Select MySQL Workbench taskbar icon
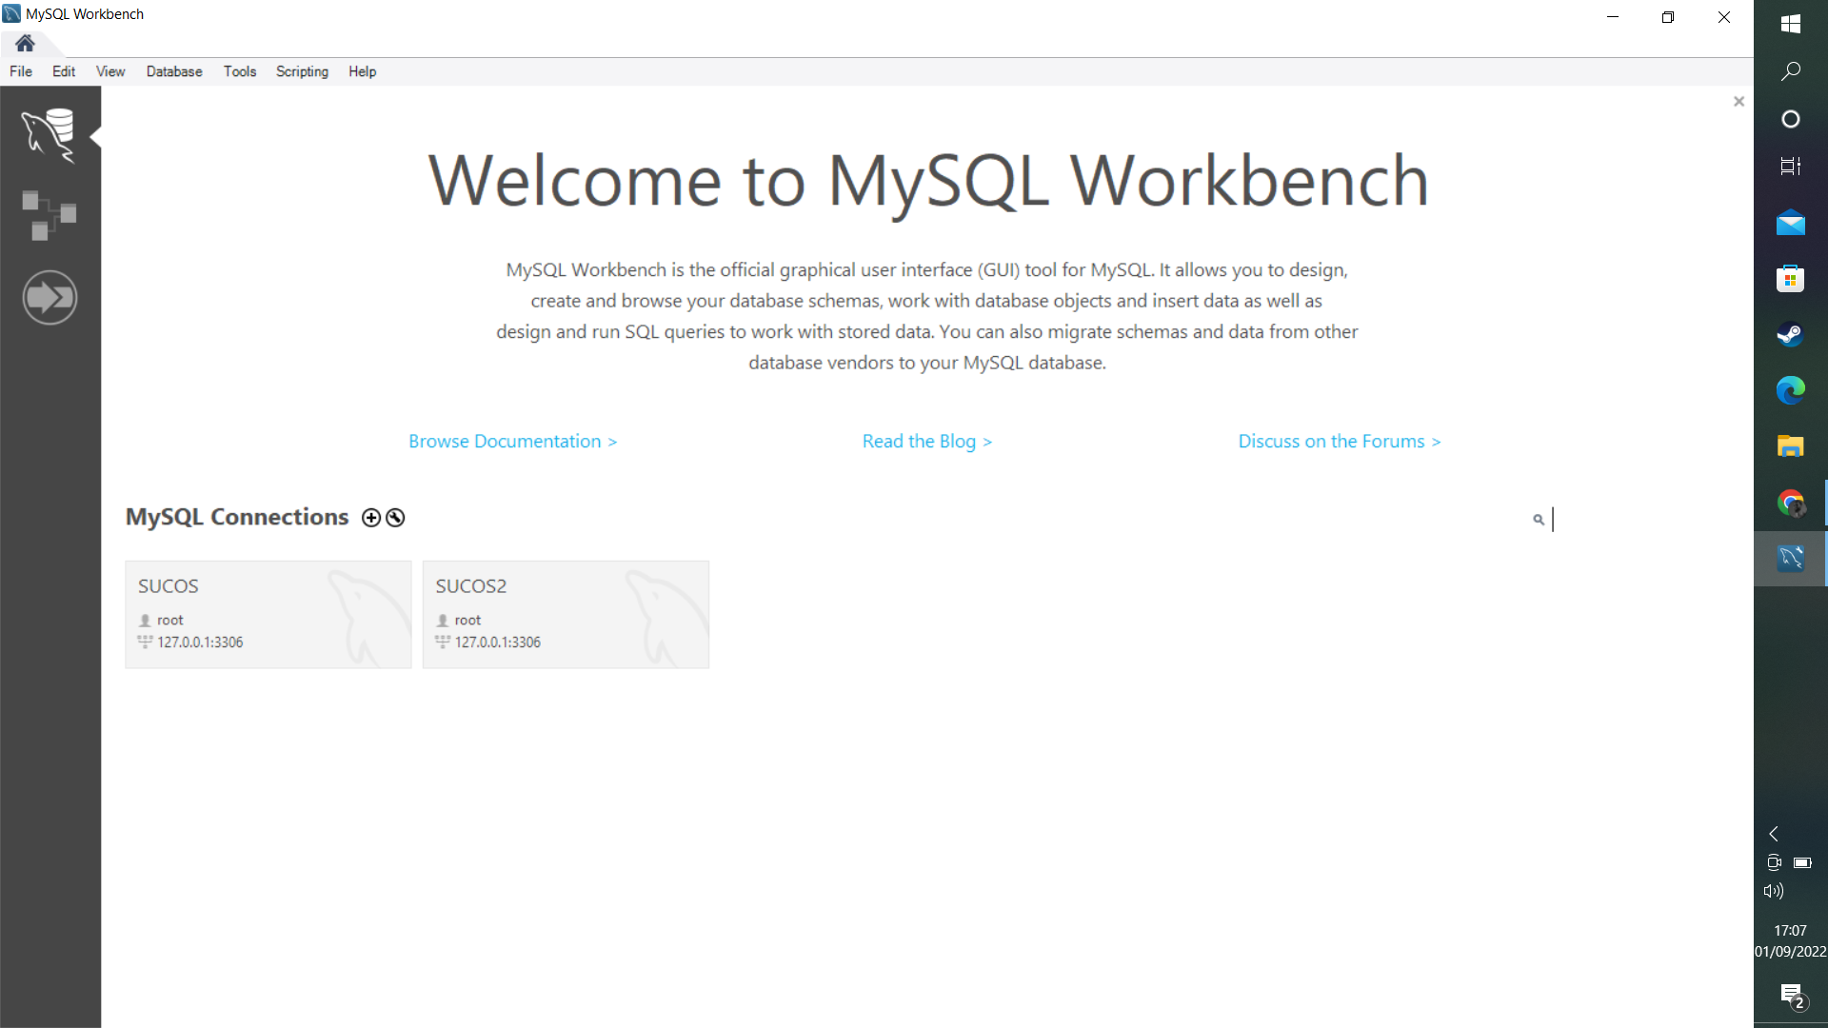 (1790, 558)
